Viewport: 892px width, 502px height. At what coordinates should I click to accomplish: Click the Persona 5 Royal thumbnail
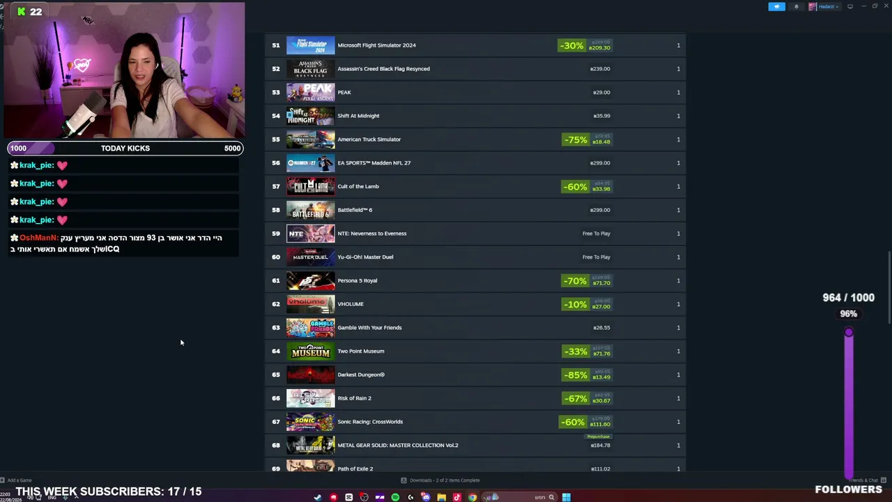[310, 280]
